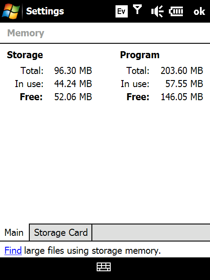This screenshot has width=210, height=280.
Task: Select the Storage section heading
Action: [x=25, y=55]
